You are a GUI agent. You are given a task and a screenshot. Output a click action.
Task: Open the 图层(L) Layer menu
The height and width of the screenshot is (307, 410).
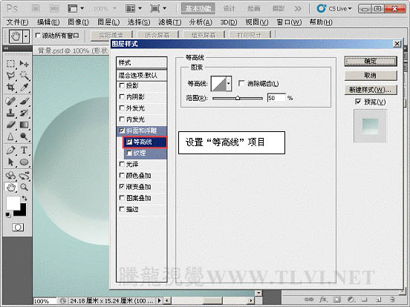point(108,22)
